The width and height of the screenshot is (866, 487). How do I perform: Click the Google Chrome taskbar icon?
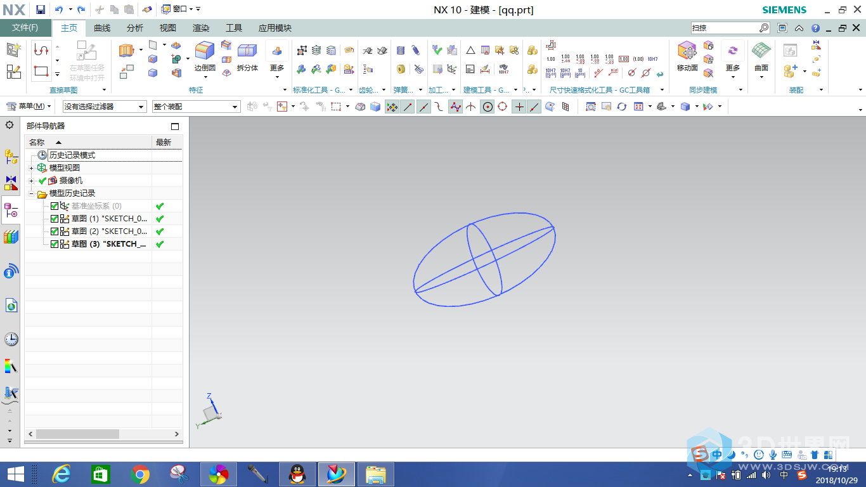coord(140,474)
